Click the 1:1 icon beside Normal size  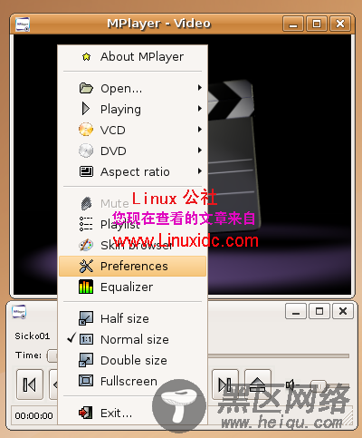86,339
